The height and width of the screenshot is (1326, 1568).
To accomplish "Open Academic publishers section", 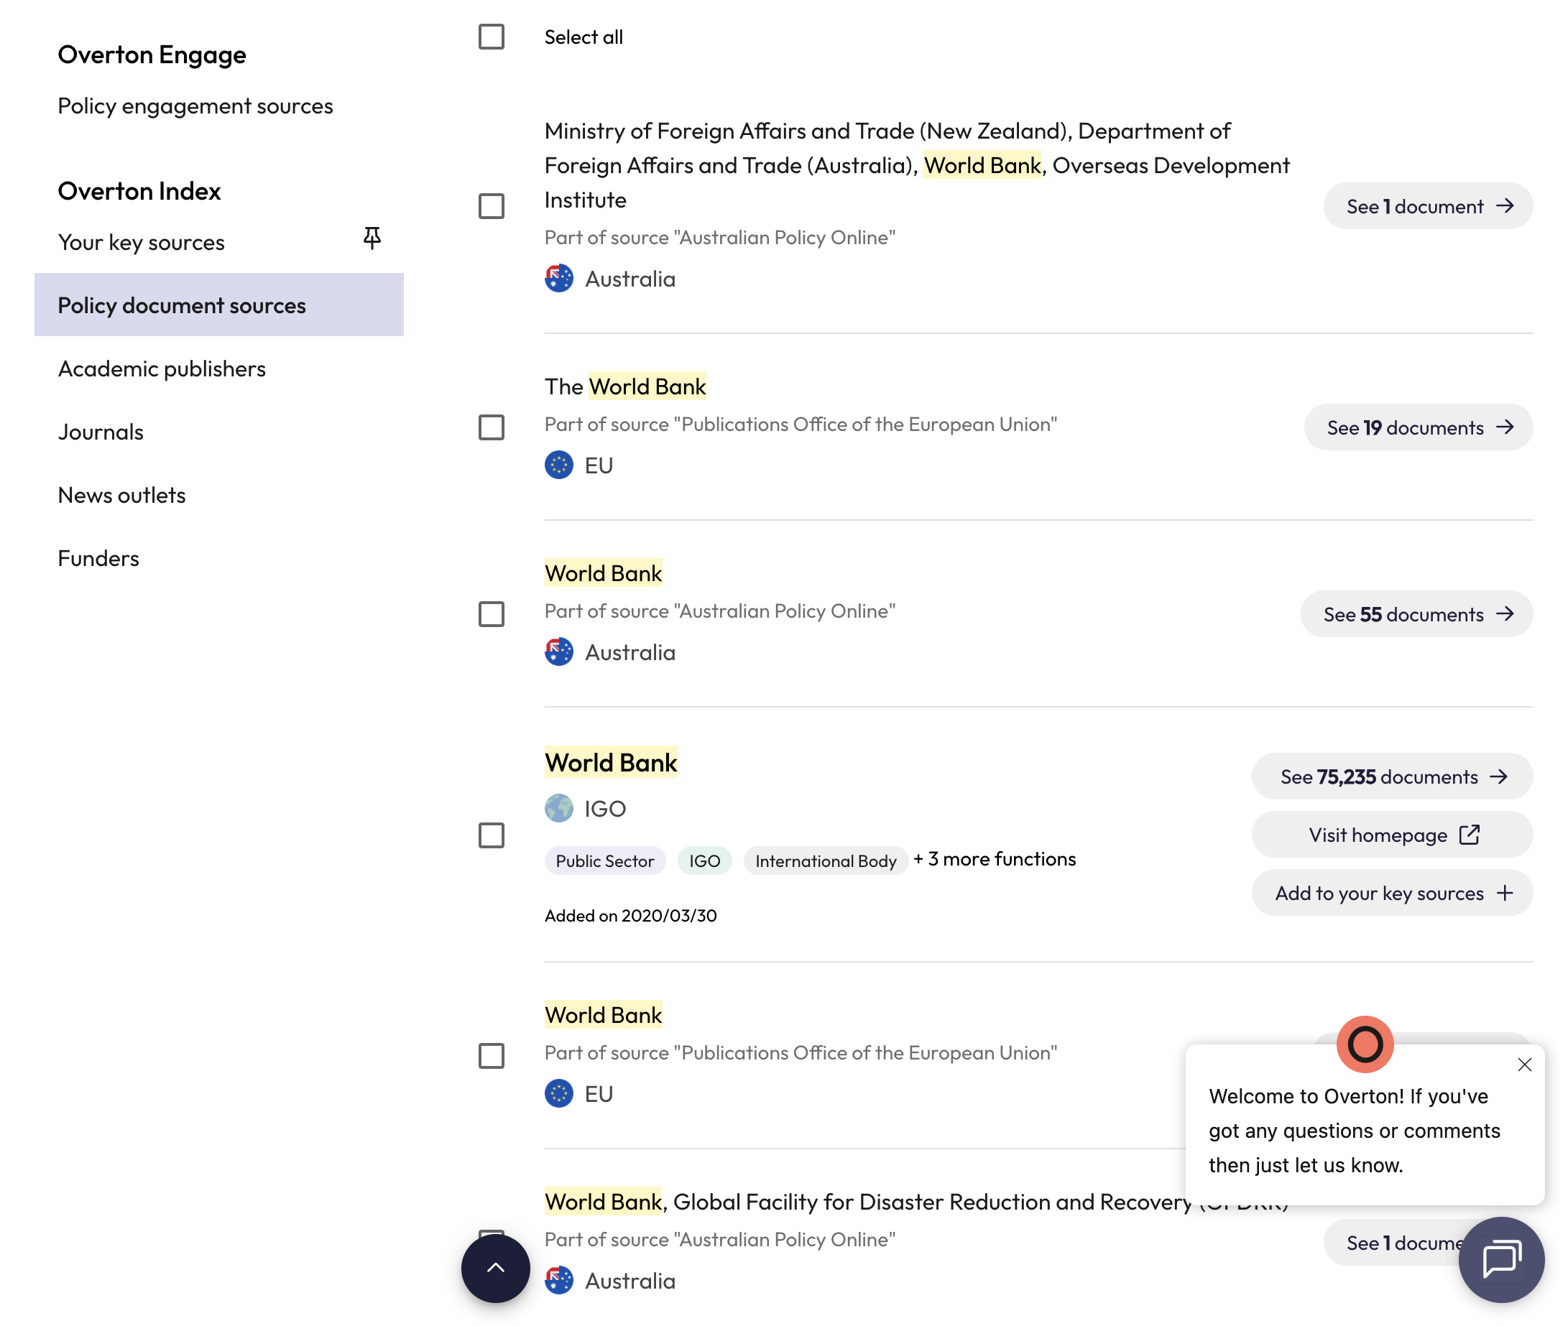I will [x=162, y=368].
